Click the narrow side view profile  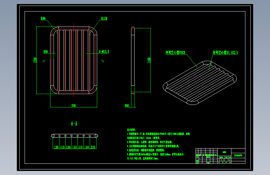pyautogui.click(x=133, y=60)
